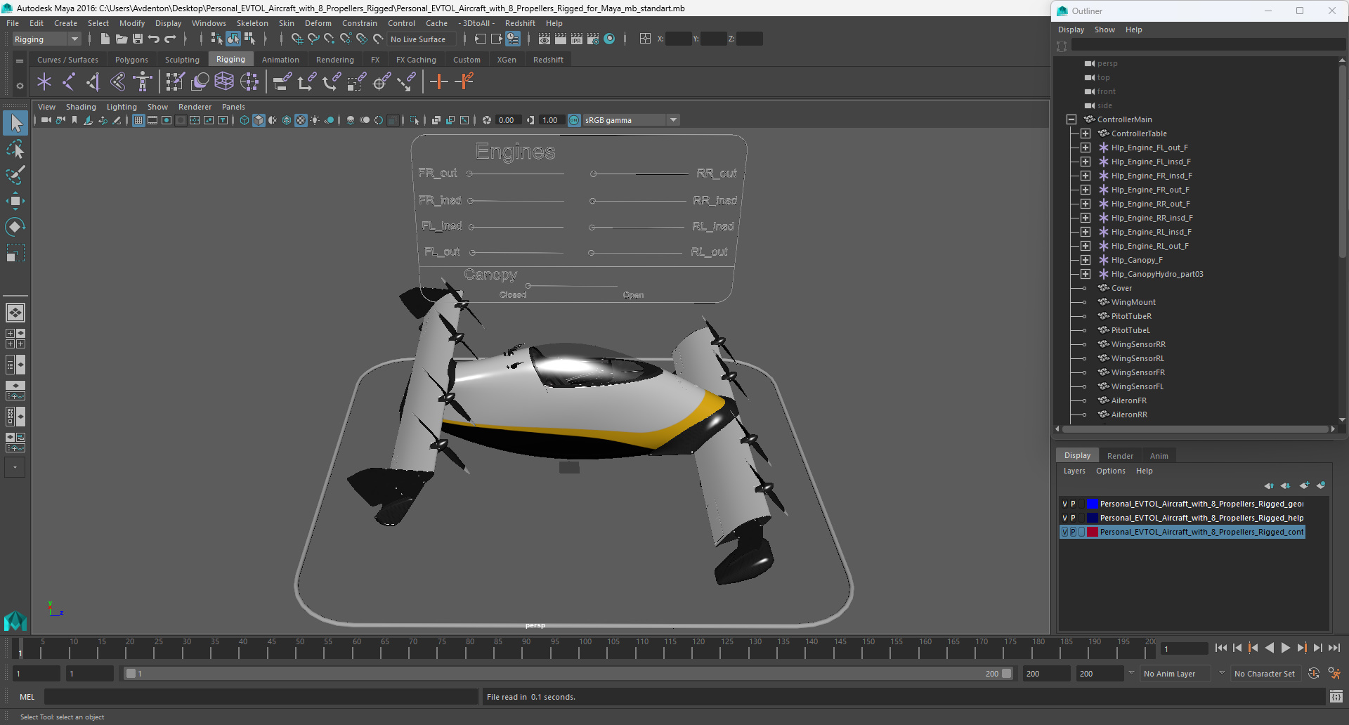1349x725 pixels.
Task: Click red color swatch of Rigged_cont layer
Action: [x=1093, y=532]
